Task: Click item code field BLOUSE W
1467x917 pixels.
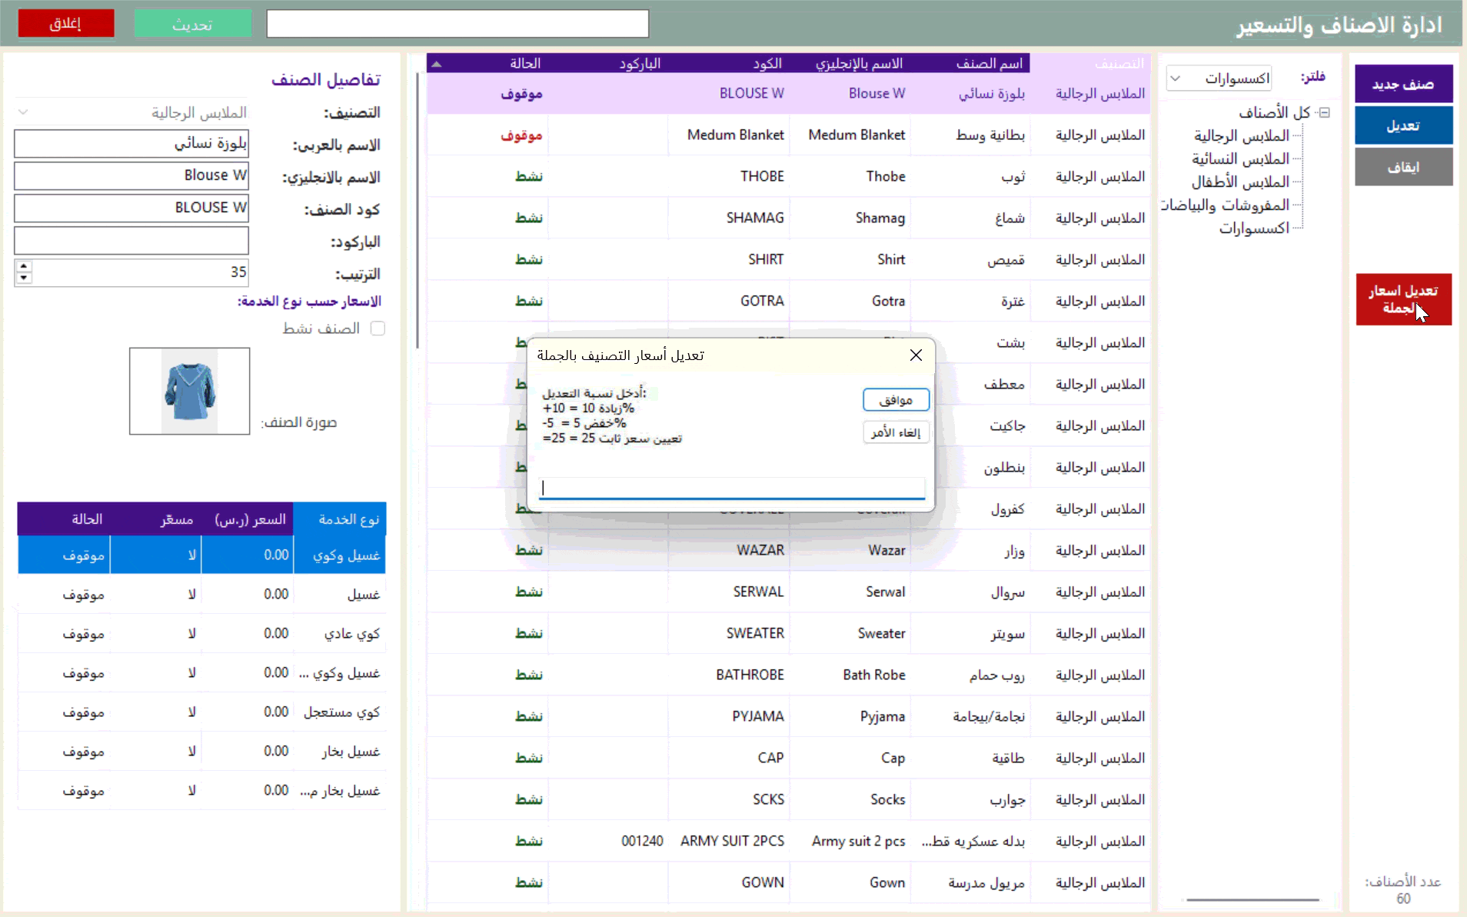Action: (131, 208)
